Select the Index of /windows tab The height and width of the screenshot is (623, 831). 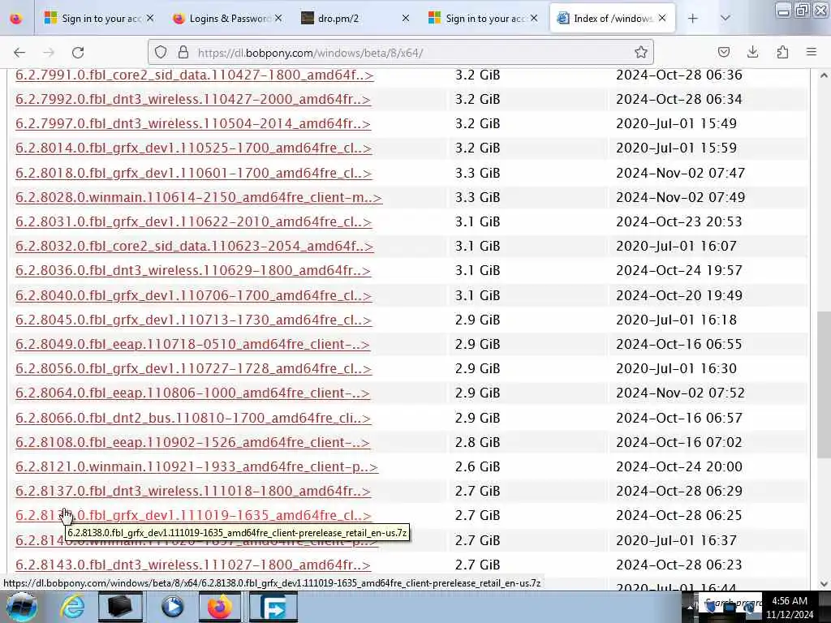click(612, 19)
